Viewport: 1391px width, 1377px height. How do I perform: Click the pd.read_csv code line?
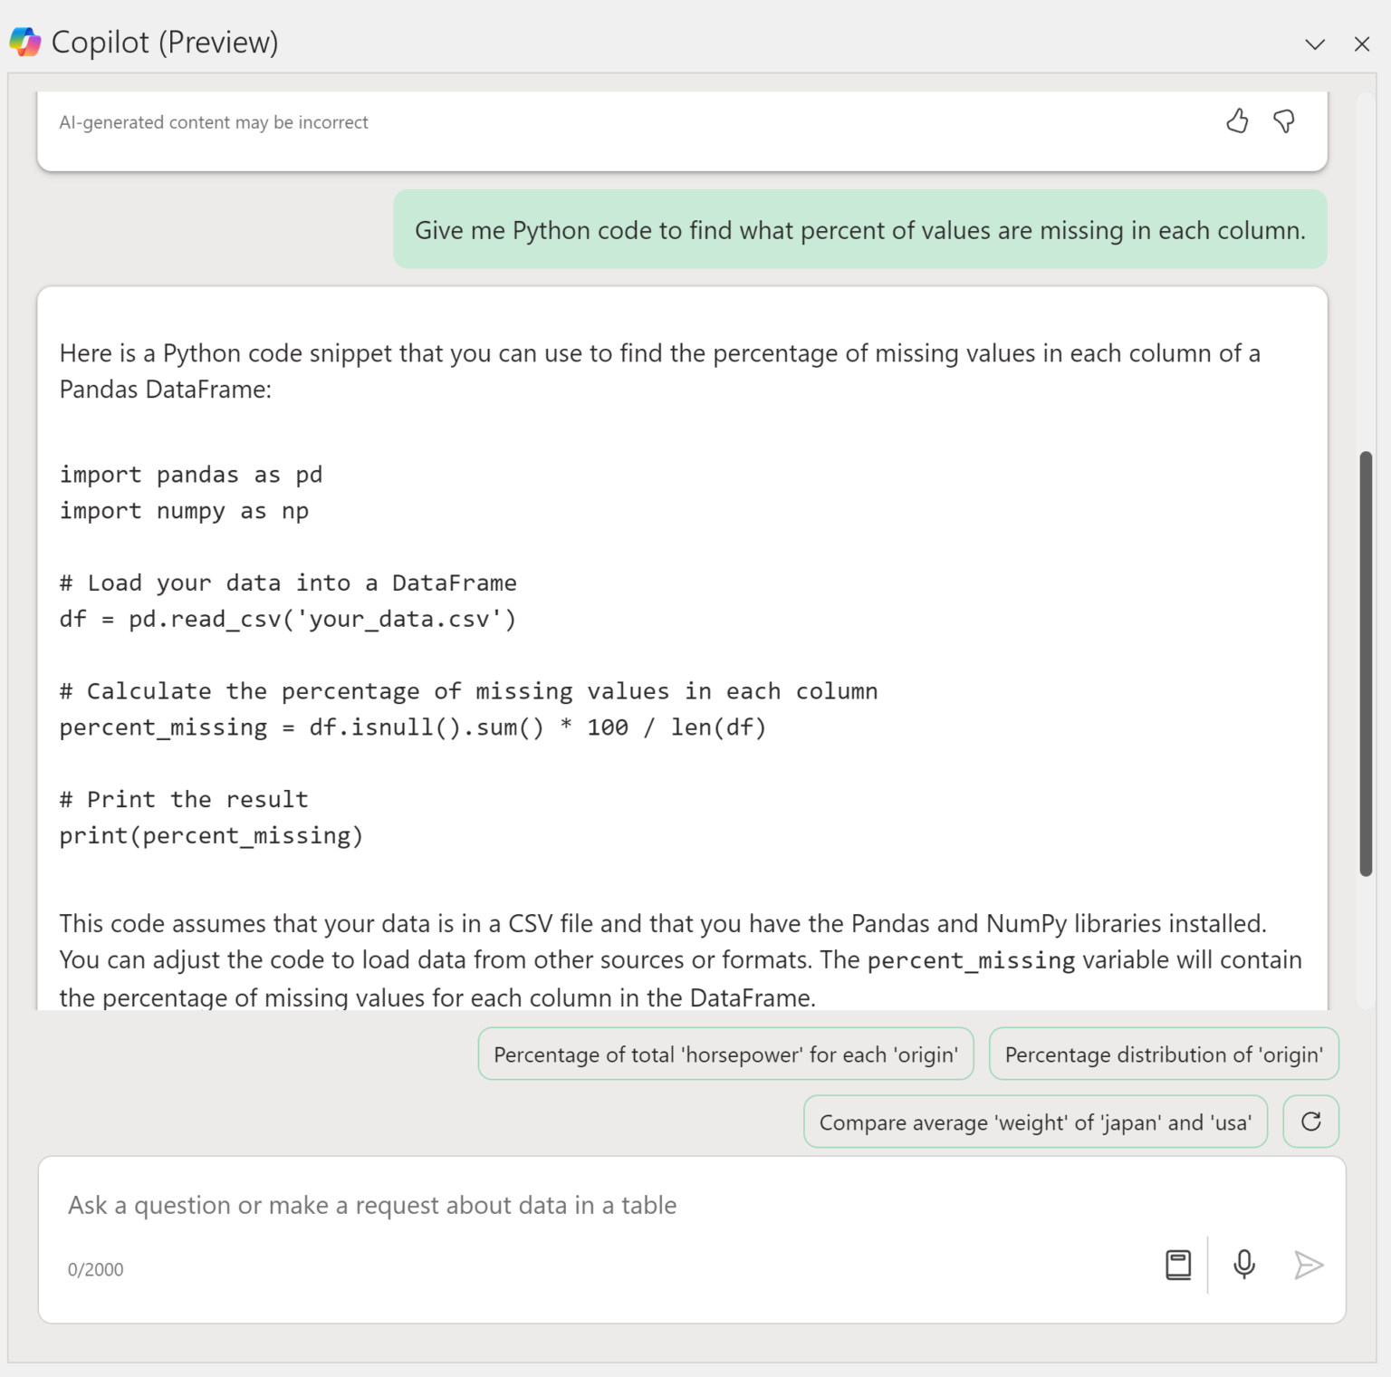point(288,620)
